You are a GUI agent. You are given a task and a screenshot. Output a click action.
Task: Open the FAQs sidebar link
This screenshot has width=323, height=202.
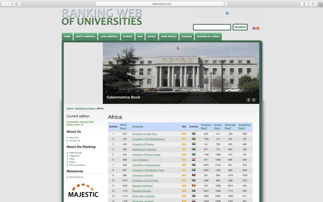click(x=72, y=159)
